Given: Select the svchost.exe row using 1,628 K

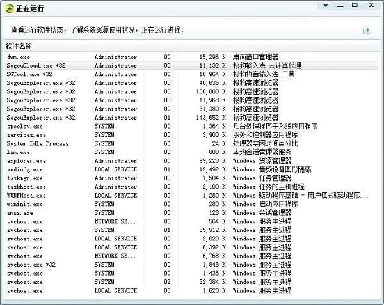Looking at the screenshot, I should click(192, 290).
